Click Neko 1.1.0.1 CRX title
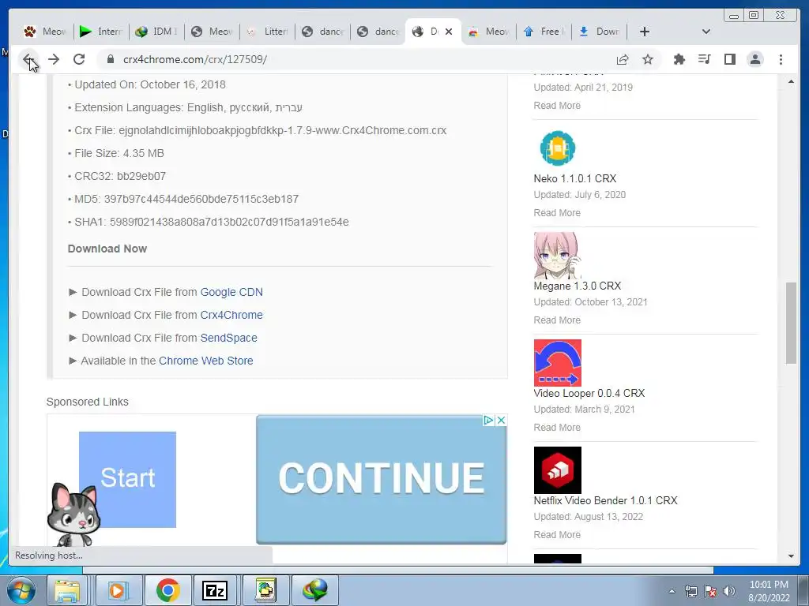This screenshot has width=809, height=606. click(575, 179)
